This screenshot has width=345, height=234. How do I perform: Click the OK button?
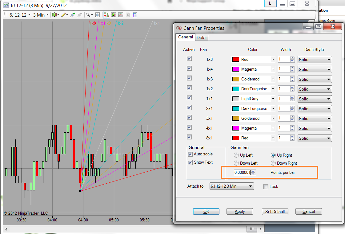click(x=206, y=211)
